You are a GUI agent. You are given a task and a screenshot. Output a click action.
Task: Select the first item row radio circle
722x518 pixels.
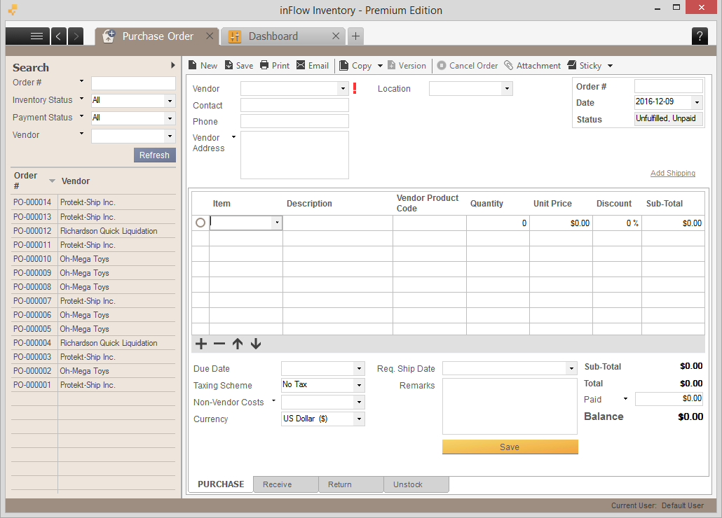coord(200,223)
